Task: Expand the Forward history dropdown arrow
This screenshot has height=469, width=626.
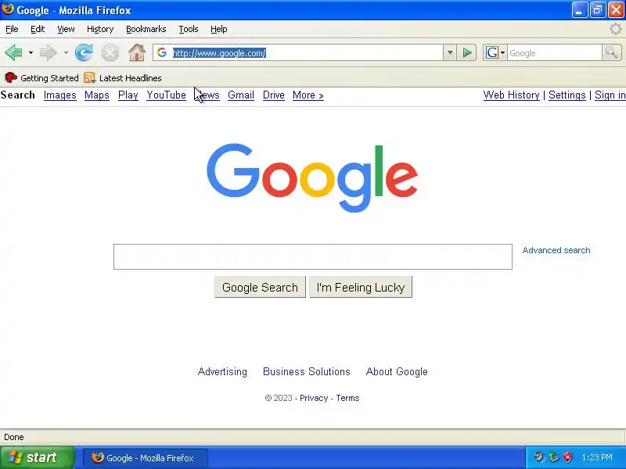Action: 66,52
